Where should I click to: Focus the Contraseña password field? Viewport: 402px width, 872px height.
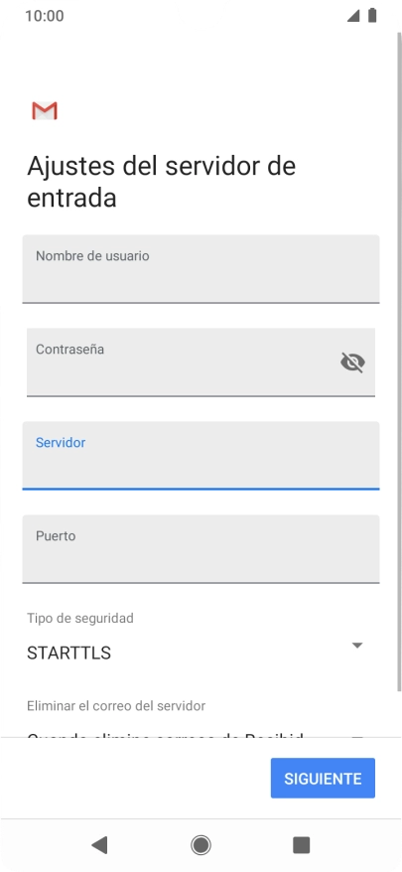tap(201, 363)
